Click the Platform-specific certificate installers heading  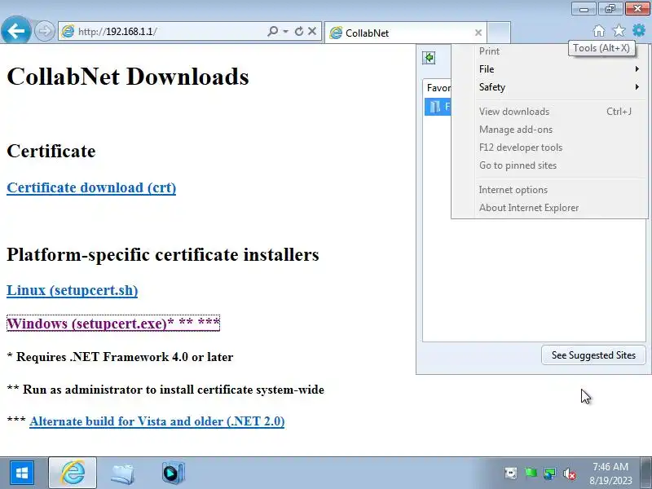click(x=162, y=254)
